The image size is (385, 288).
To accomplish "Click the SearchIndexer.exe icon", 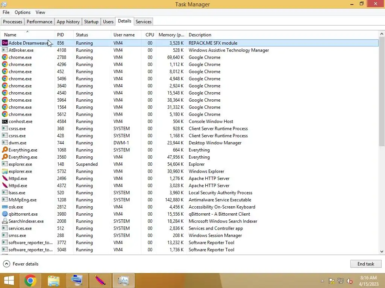I will [x=5, y=221].
